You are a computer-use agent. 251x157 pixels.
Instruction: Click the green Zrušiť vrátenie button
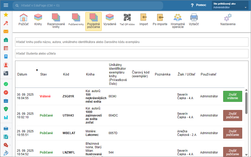tap(232, 96)
